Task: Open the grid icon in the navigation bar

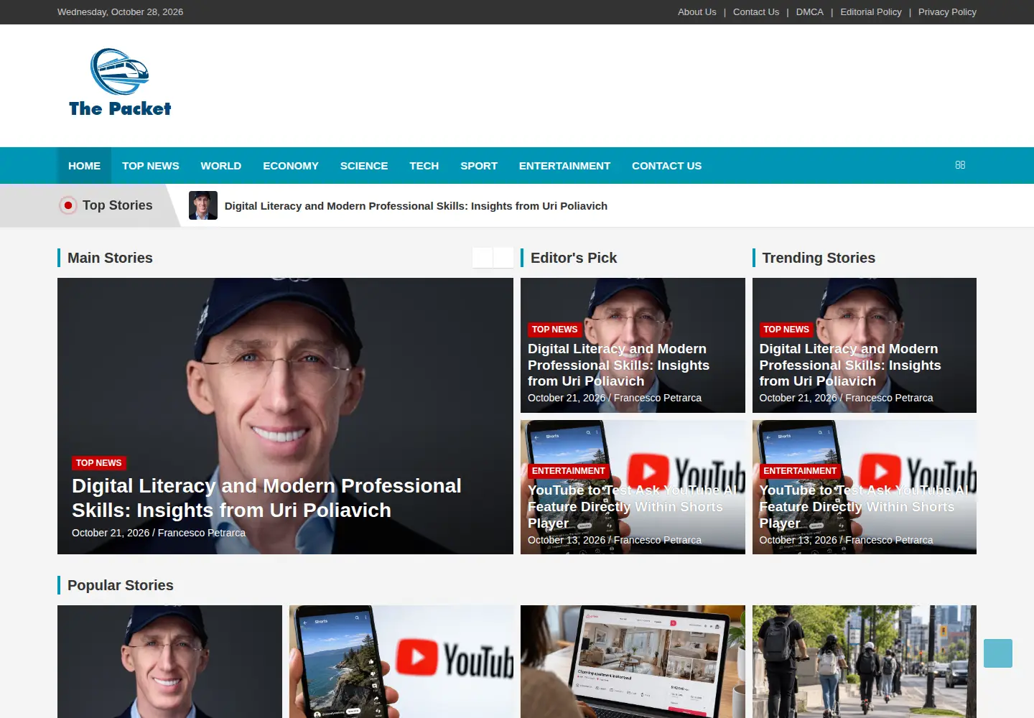Action: coord(960,165)
